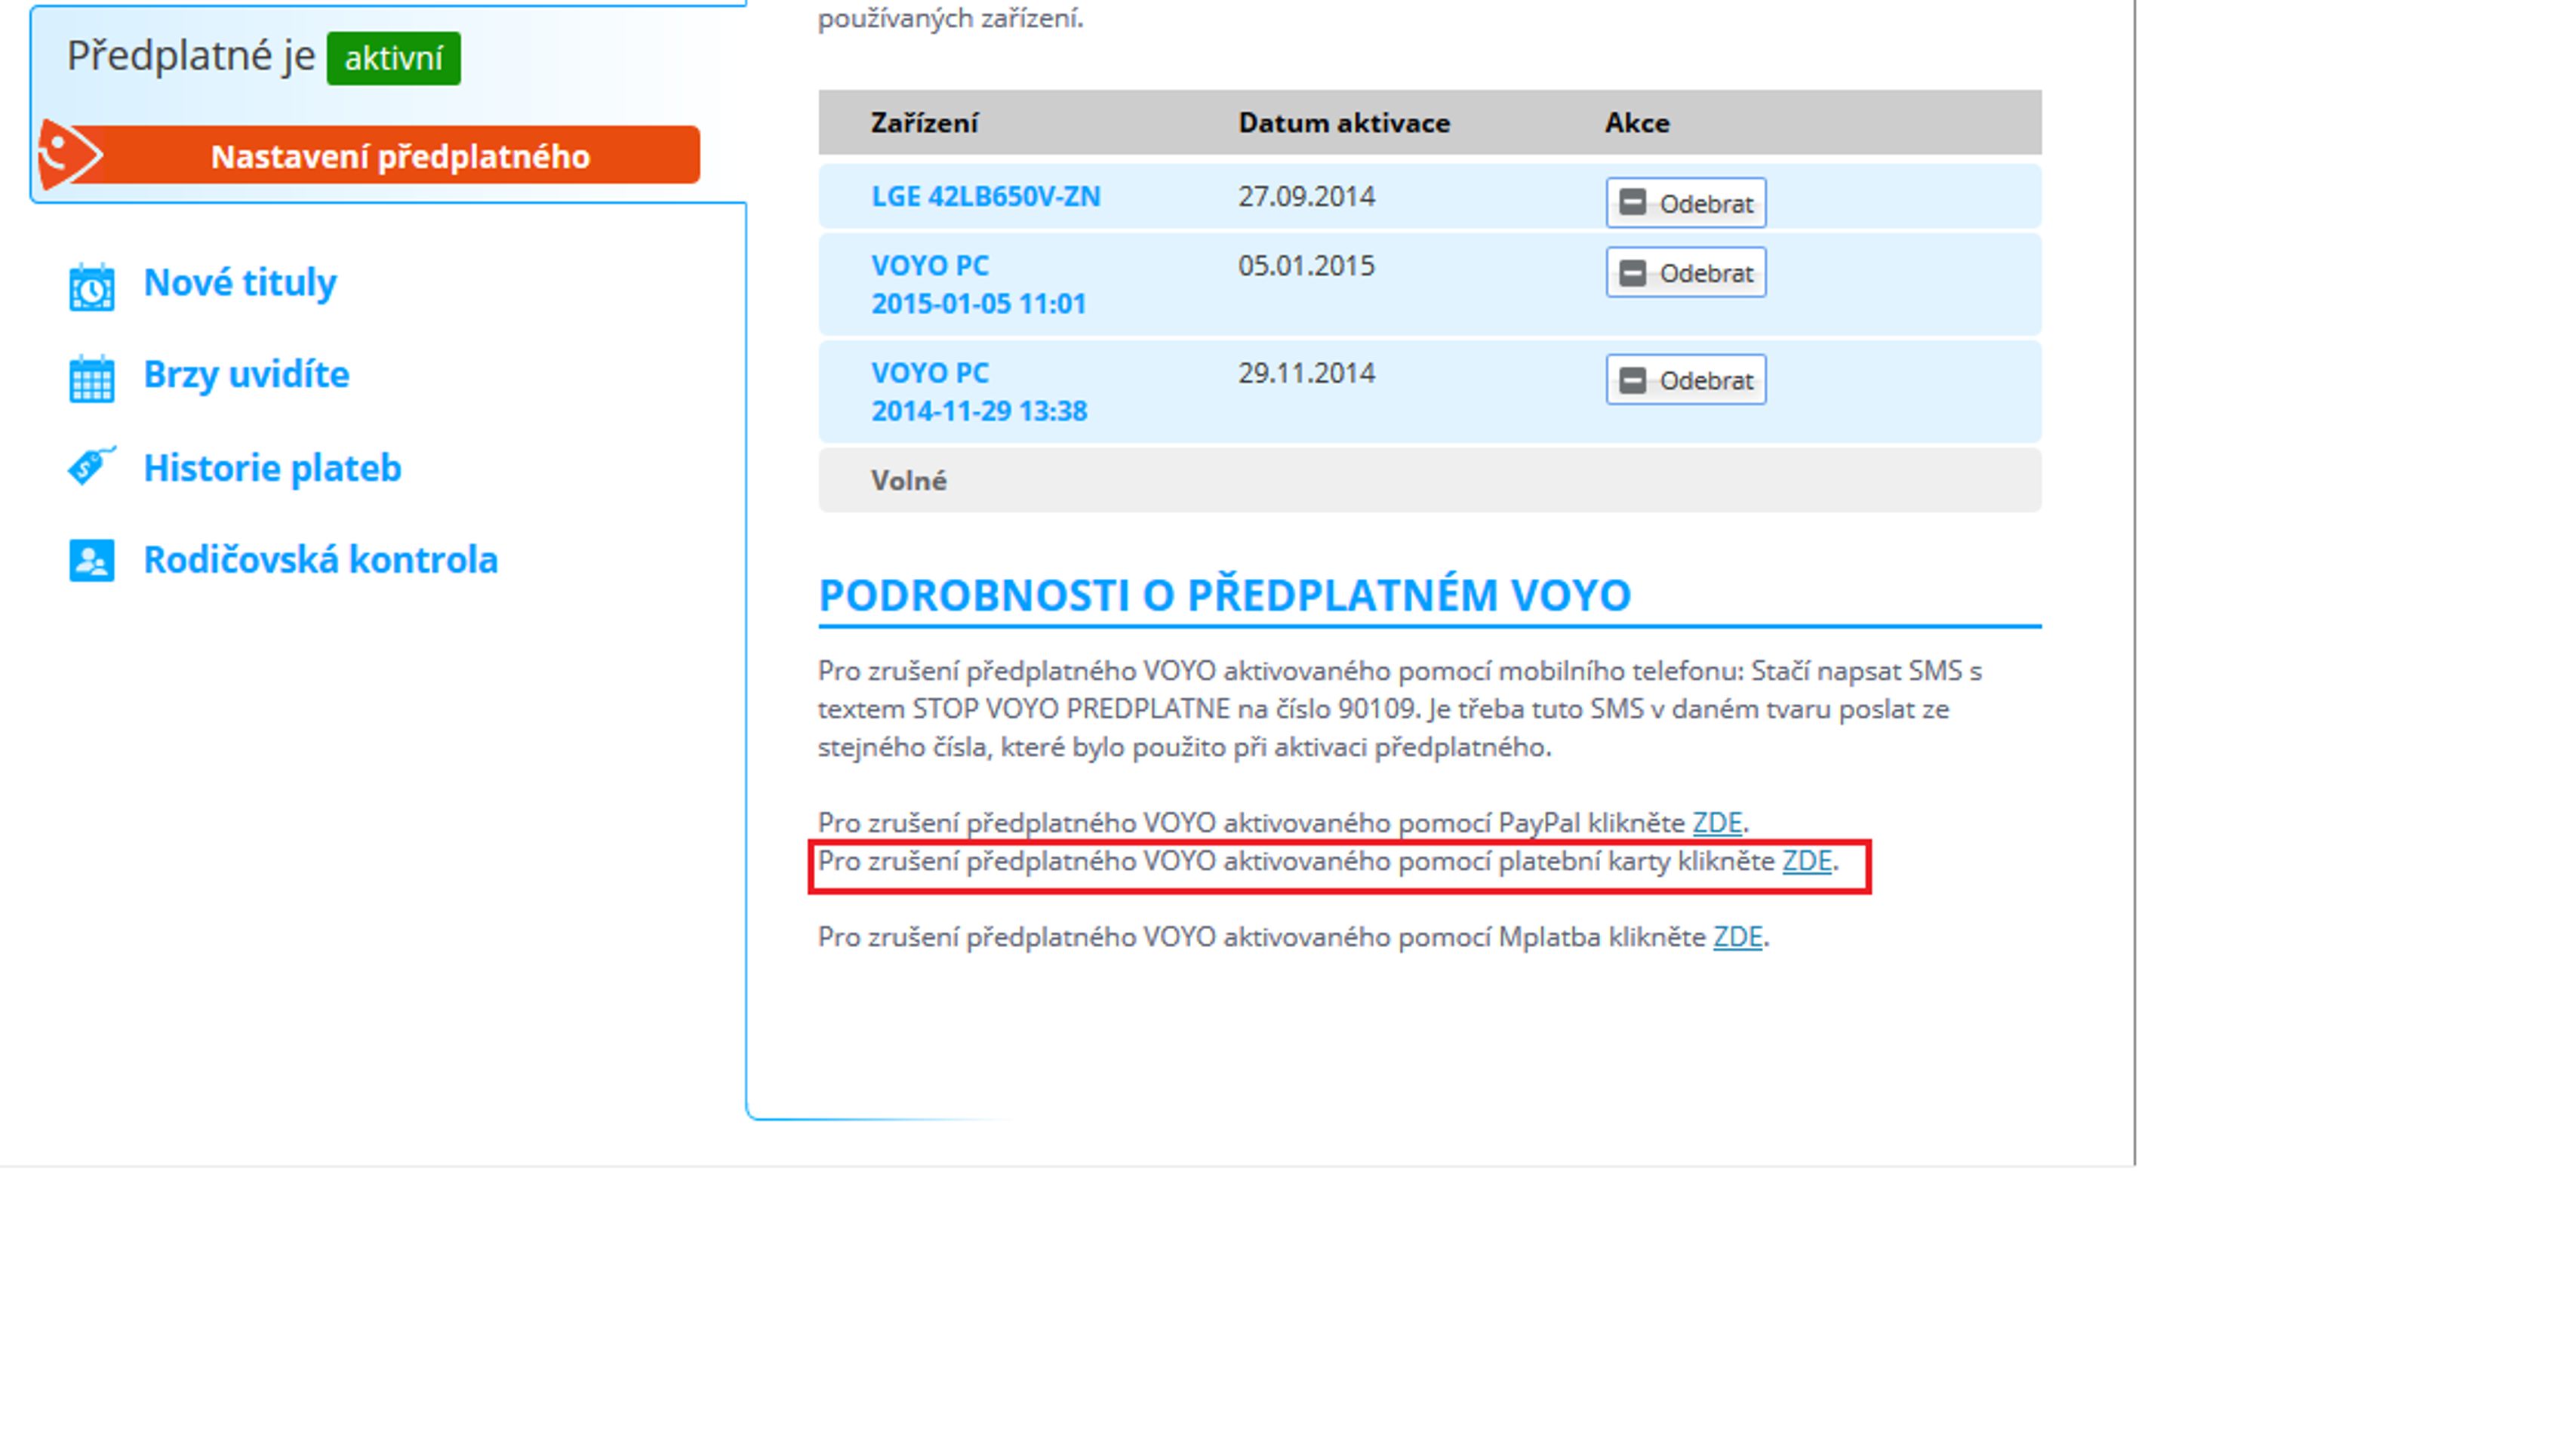
Task: Click the activation date 05.01.2015
Action: tap(1306, 266)
